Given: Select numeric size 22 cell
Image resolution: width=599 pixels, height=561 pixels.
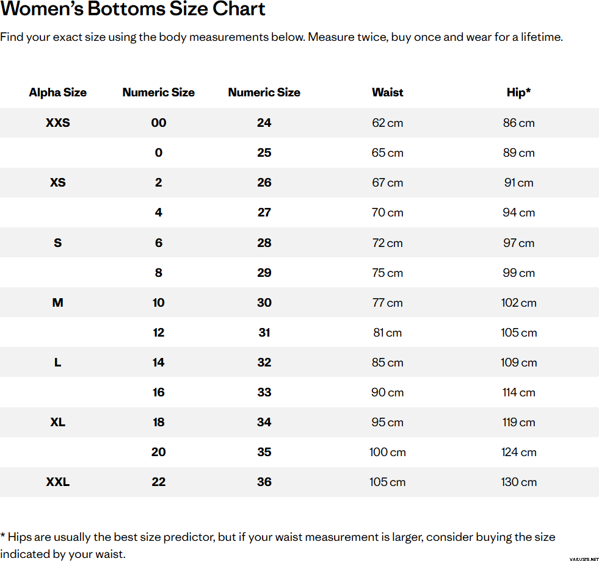Looking at the screenshot, I should (158, 482).
